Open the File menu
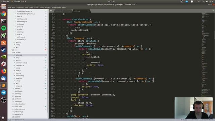The height and width of the screenshot is (121, 215). 9,7
